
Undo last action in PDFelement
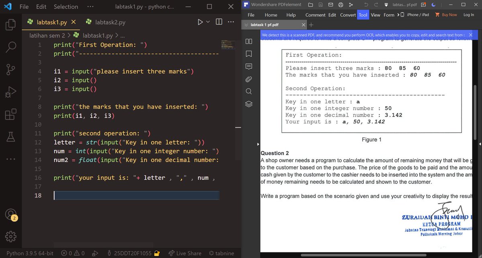click(x=366, y=4)
